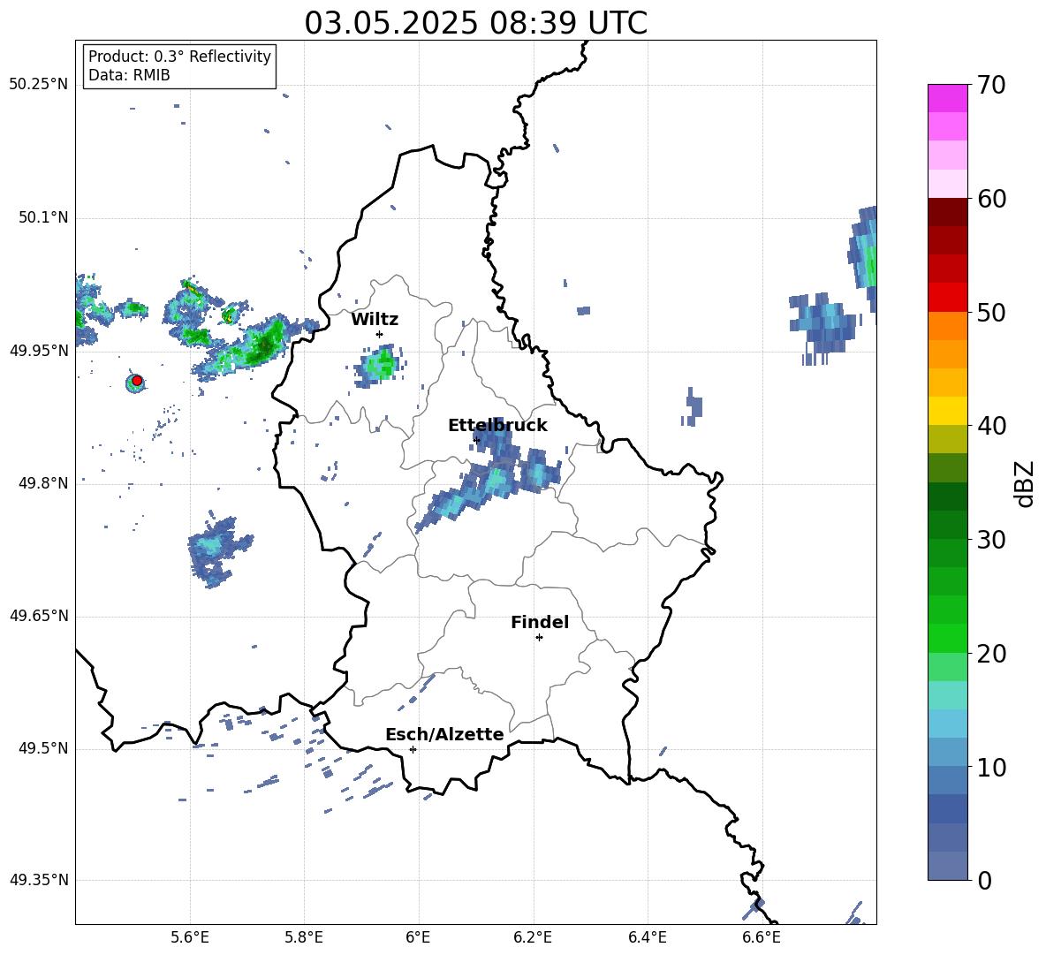Click the red radar location dot
The image size is (1046, 955).
(137, 381)
